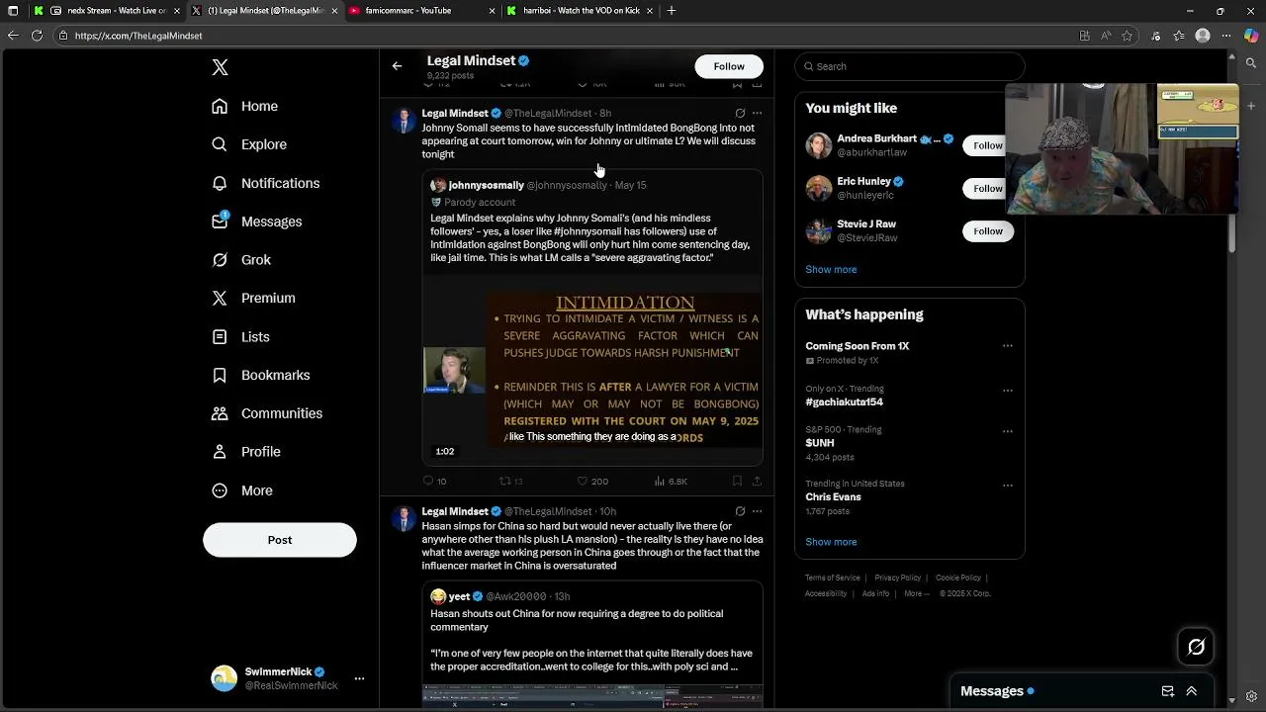
Task: View analytics showing 6.8K views
Action: 670,481
